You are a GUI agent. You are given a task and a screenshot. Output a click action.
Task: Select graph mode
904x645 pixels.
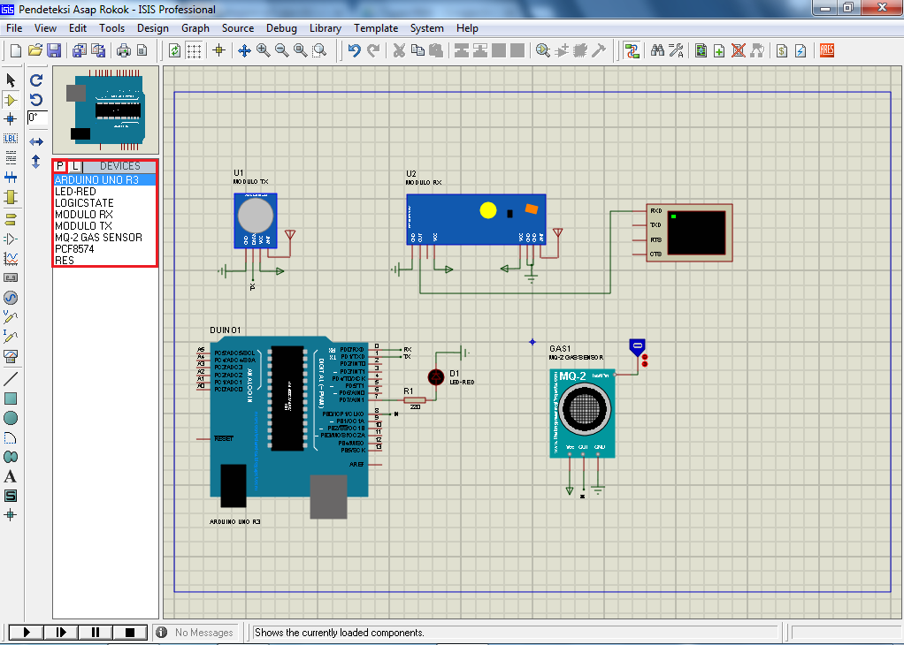(11, 259)
